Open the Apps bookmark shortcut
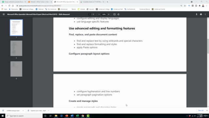This screenshot has width=209, height=118. tap(4, 9)
